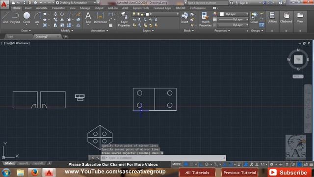Click Sign In link
This screenshot has height=177, width=314.
click(244, 3)
